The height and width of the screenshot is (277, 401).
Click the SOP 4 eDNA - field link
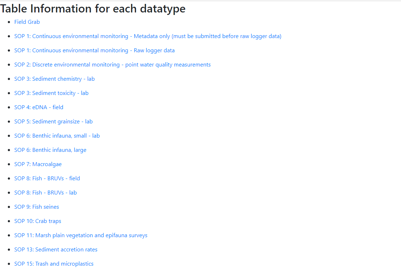(39, 107)
